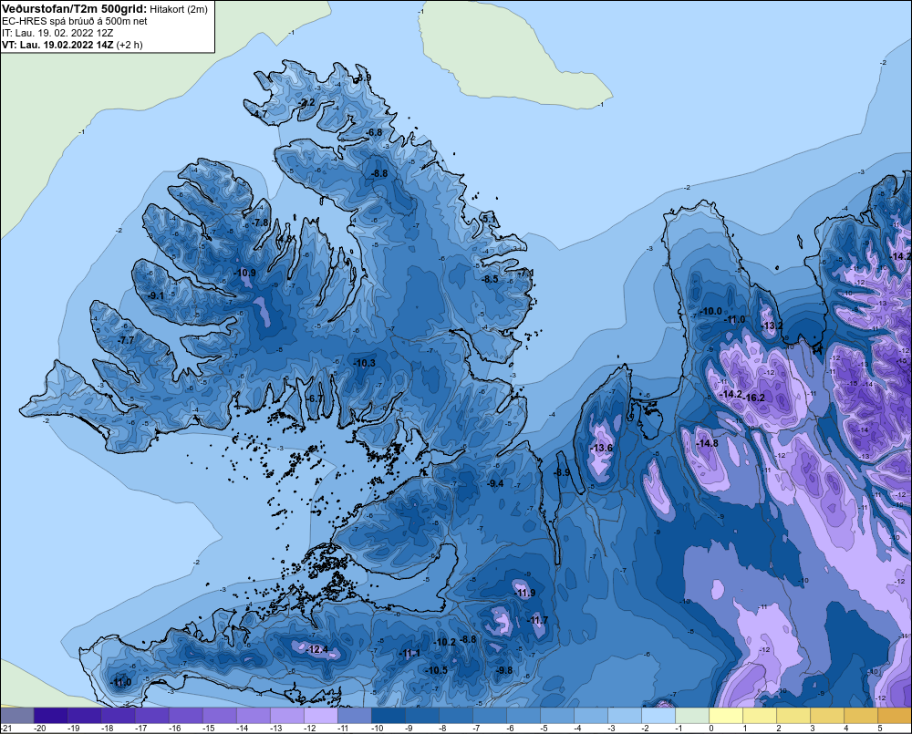Click the grey-purple first legend swatch
Viewport: 912px width, 734px height.
tap(17, 716)
